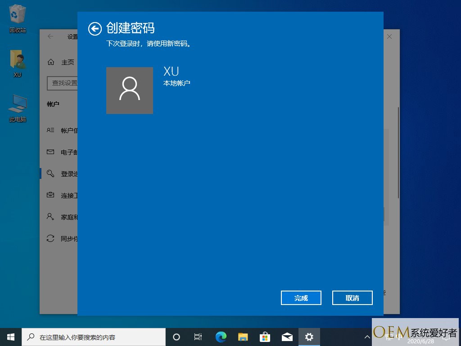This screenshot has height=346, width=461.
Task: Click the XU user avatar picture
Action: (x=130, y=91)
